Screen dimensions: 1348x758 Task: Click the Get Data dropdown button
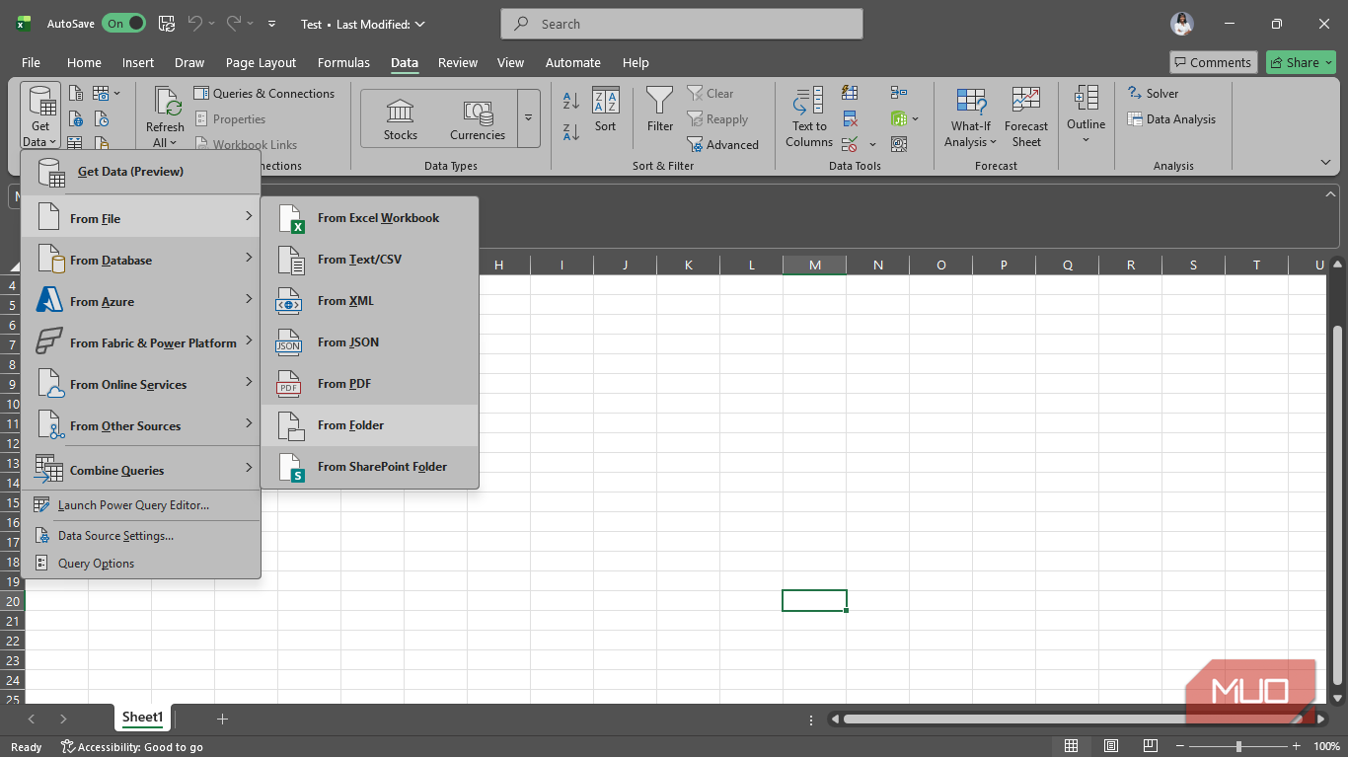tap(40, 116)
